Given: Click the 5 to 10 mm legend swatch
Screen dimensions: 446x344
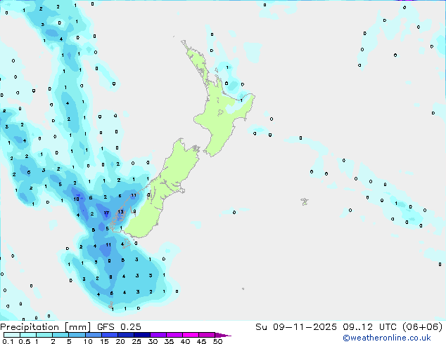Looking at the screenshot, I should [x=77, y=335].
